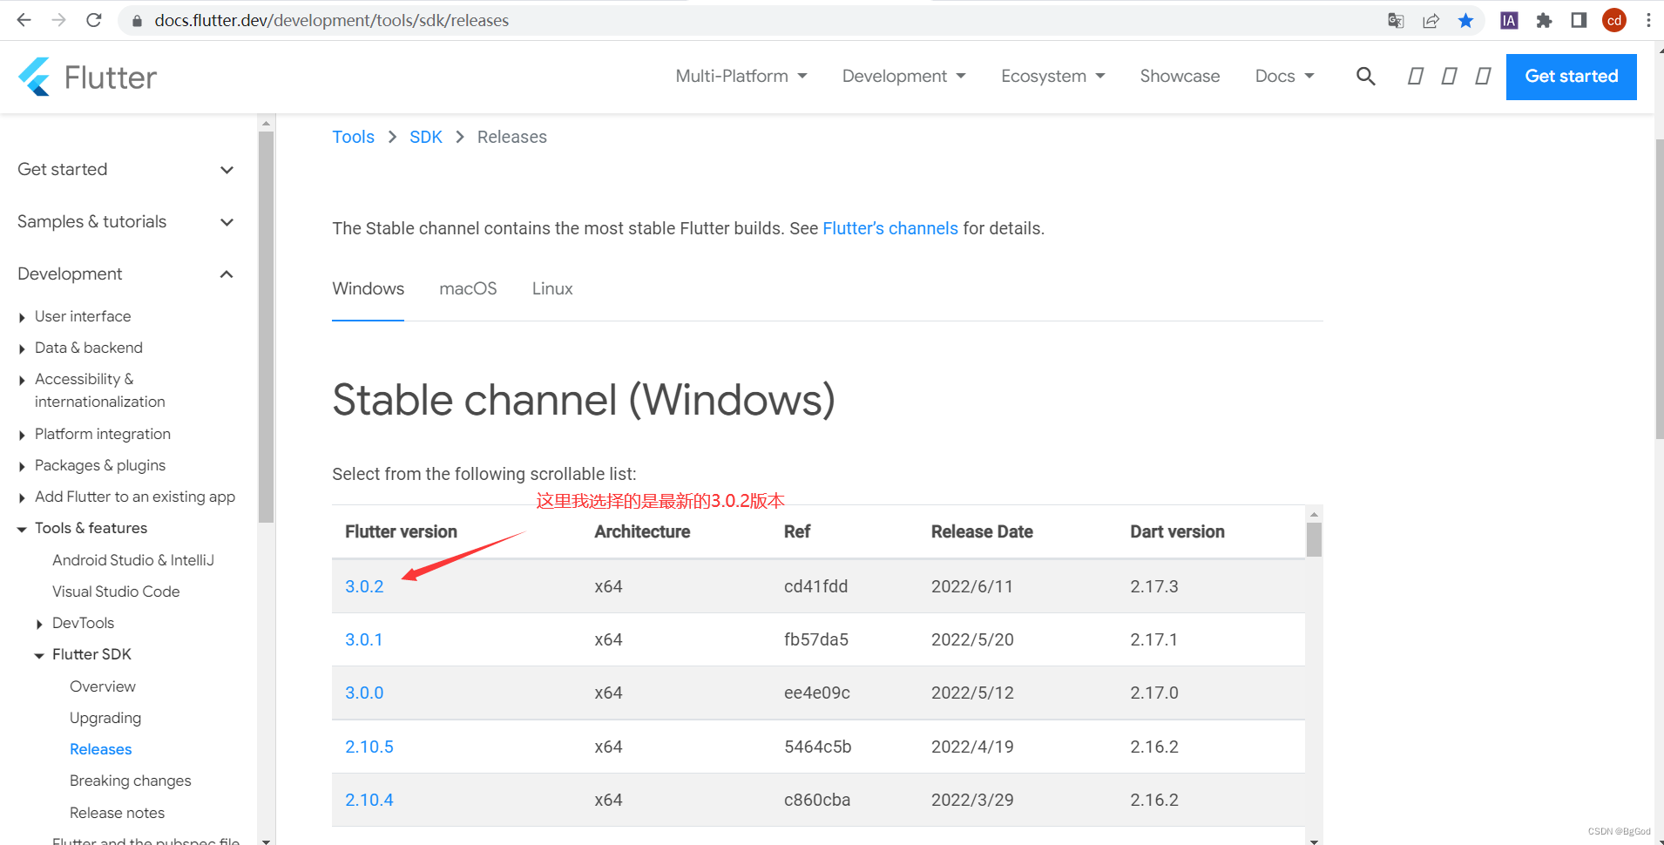Open the Showcase nav link

pyautogui.click(x=1180, y=77)
